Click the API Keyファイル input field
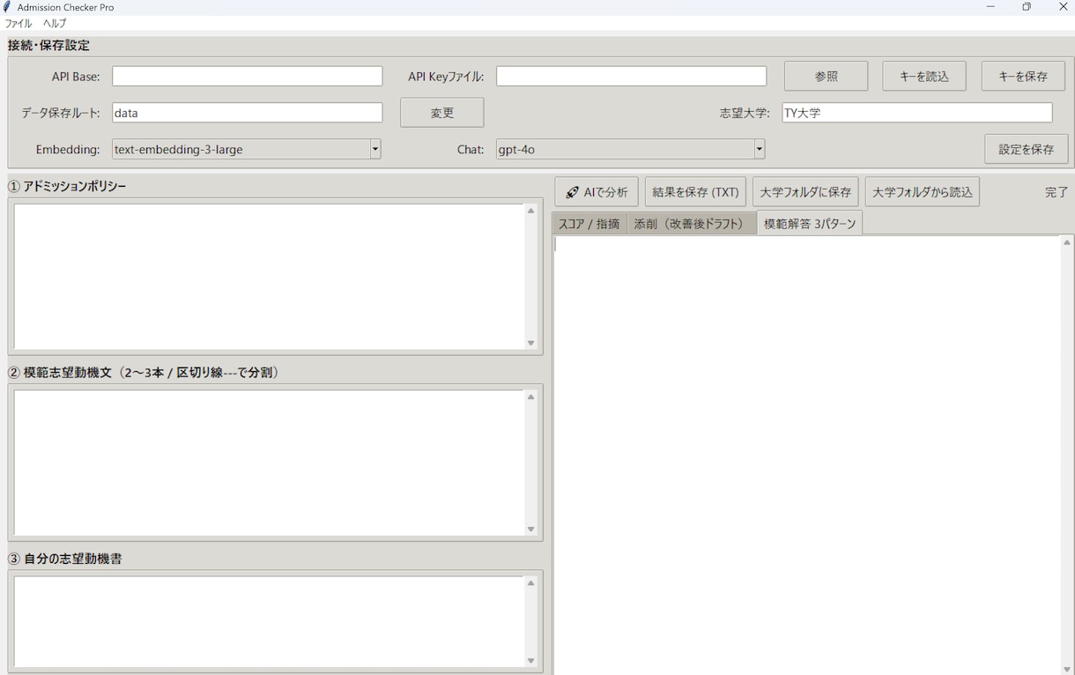 click(631, 77)
